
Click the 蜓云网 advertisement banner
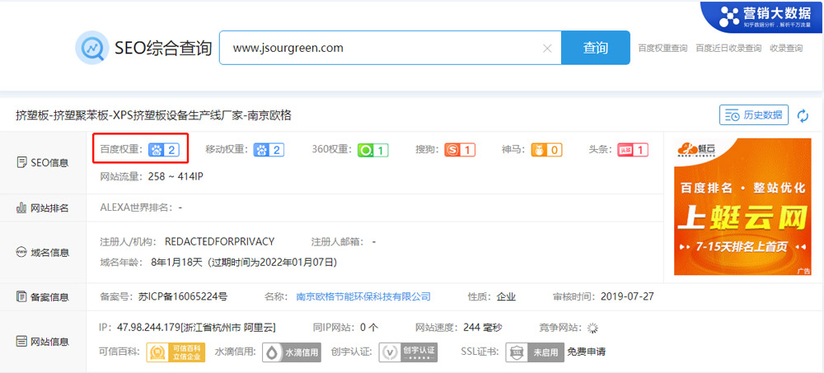click(x=742, y=206)
